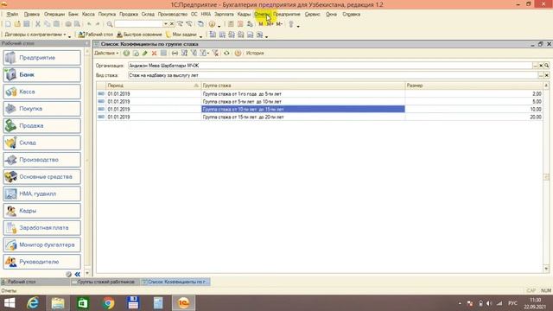
Task: Switch to Группы стажей работников tab
Action: click(105, 282)
